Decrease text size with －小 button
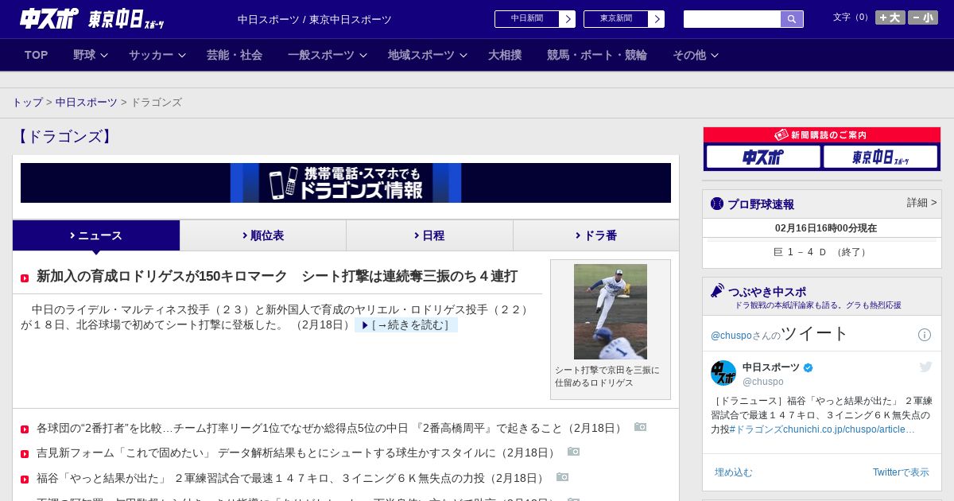Viewport: 954px width, 501px height. (x=923, y=17)
